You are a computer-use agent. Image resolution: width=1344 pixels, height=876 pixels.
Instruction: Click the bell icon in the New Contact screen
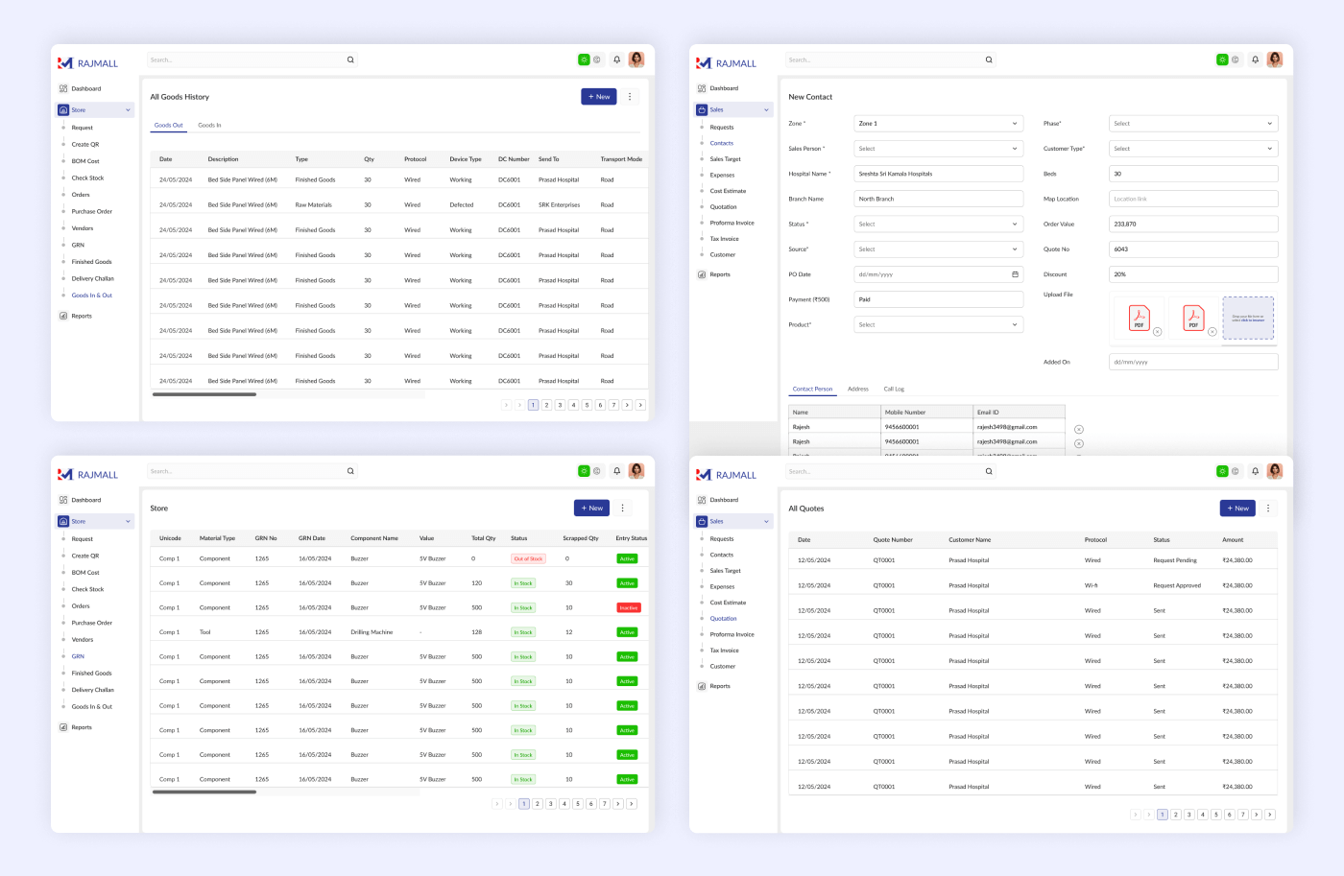(1255, 59)
